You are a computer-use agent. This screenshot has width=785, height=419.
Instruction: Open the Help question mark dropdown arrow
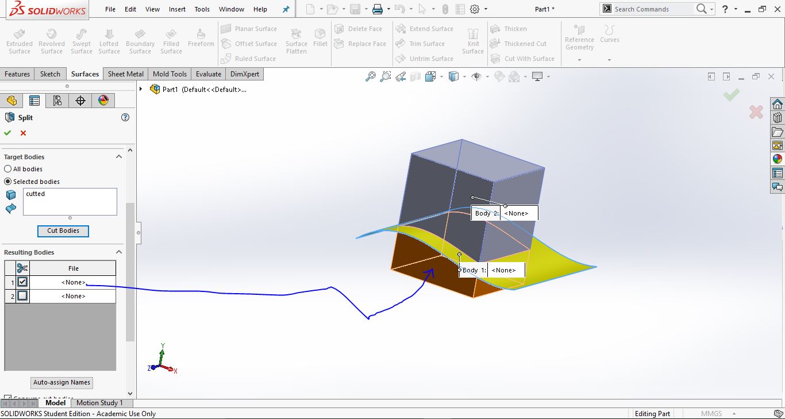coord(737,9)
